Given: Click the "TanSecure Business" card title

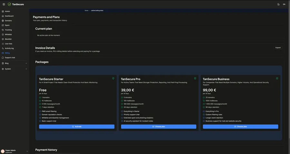Looking at the screenshot, I should point(216,79).
